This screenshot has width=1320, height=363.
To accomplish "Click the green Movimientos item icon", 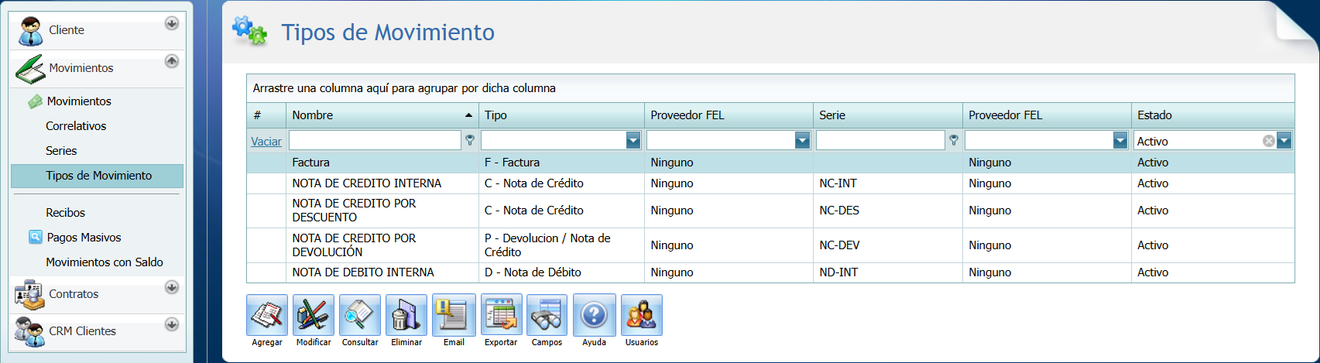I will [x=36, y=101].
